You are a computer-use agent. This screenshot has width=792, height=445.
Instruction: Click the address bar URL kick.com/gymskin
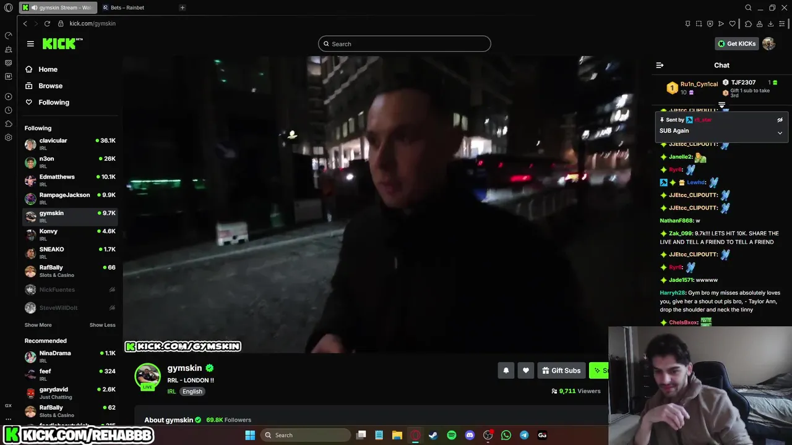point(92,23)
